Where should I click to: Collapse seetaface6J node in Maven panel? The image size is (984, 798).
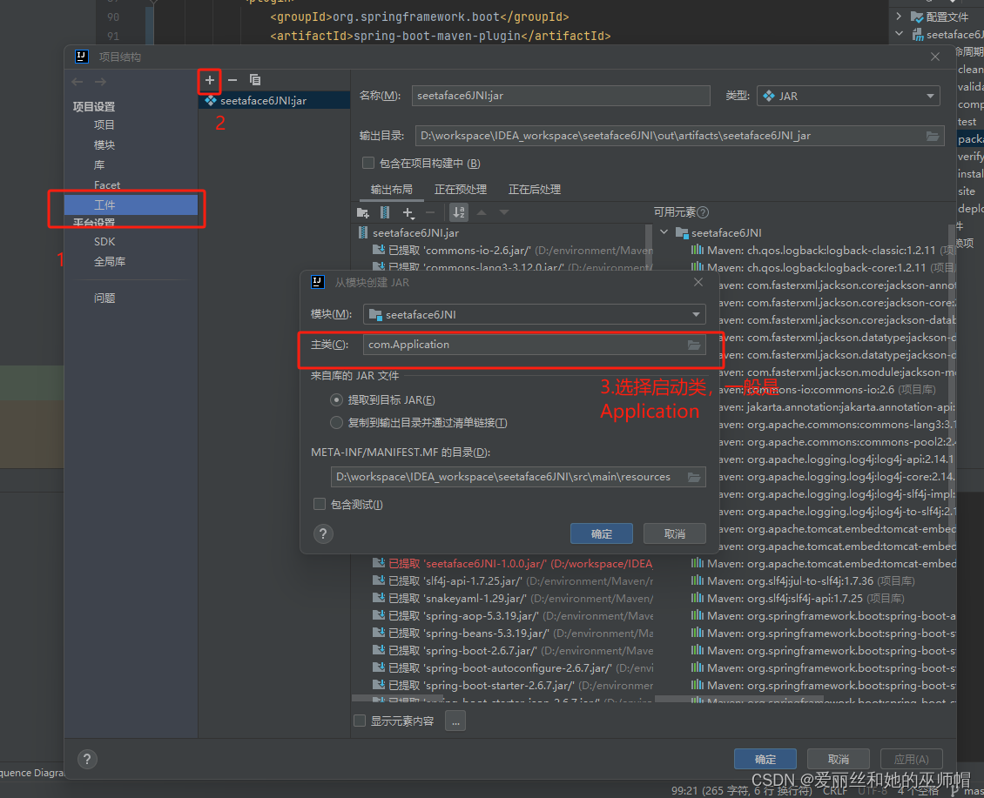(900, 34)
